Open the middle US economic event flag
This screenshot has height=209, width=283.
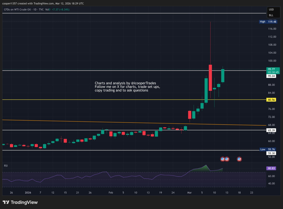click(x=227, y=159)
